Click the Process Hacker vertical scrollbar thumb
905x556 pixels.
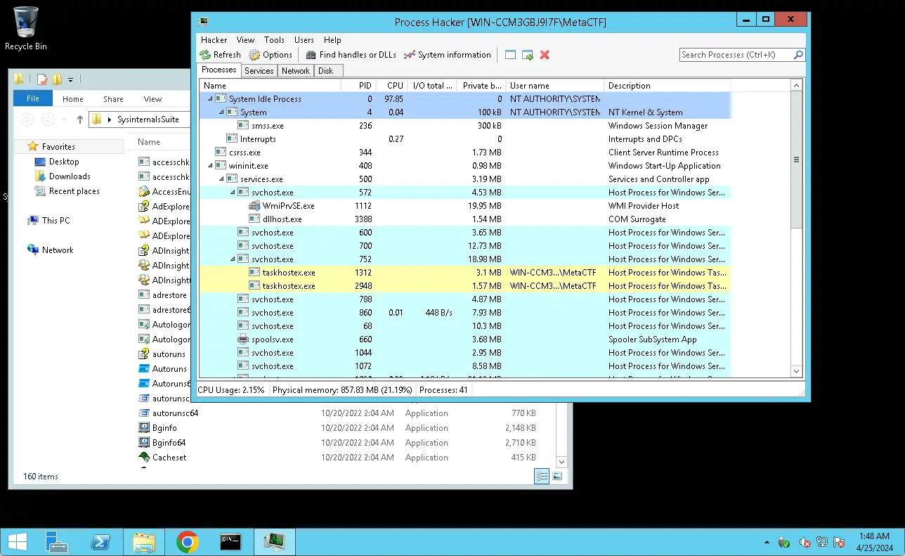pyautogui.click(x=796, y=160)
